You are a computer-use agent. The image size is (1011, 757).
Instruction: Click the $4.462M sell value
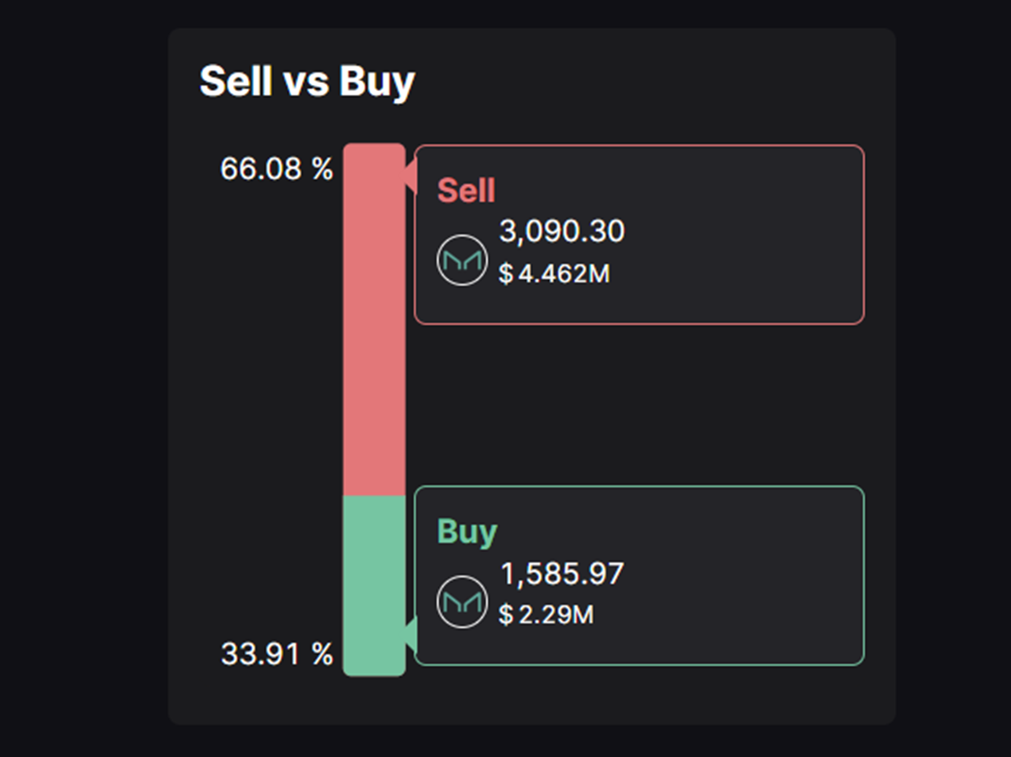coord(554,274)
